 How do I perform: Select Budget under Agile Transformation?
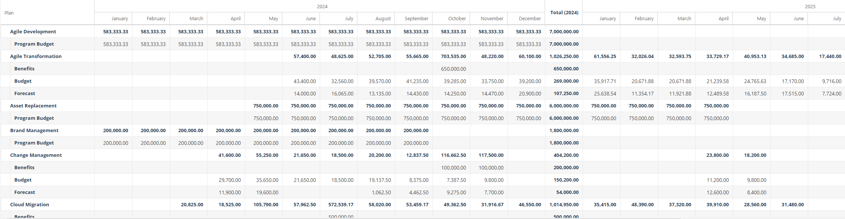coord(23,81)
